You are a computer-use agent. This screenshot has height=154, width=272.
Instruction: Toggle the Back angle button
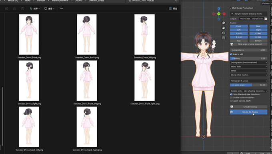coord(258,26)
